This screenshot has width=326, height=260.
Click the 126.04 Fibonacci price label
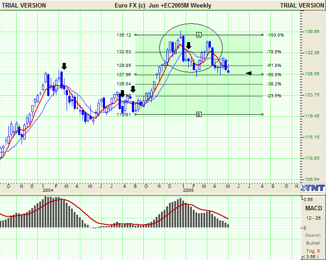(x=124, y=84)
